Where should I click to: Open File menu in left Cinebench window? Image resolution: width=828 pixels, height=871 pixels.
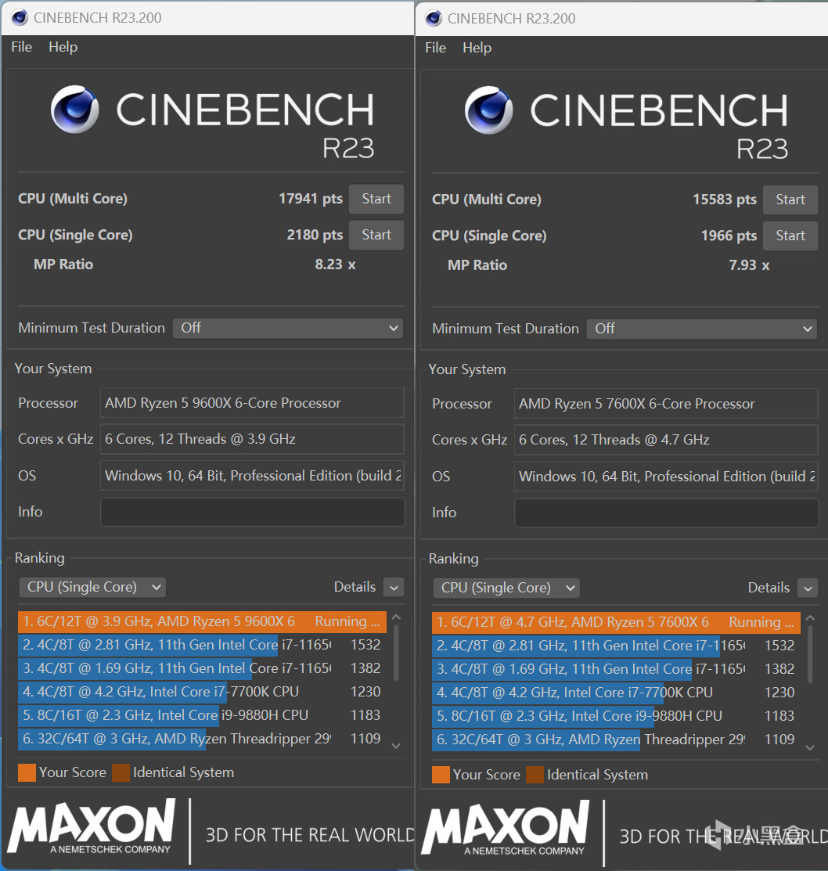(22, 47)
